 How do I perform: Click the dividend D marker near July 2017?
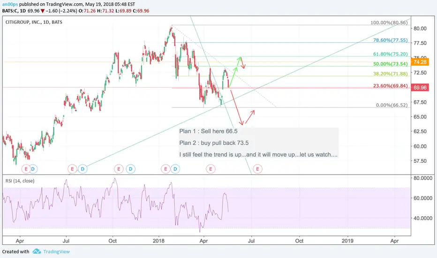[83, 169]
